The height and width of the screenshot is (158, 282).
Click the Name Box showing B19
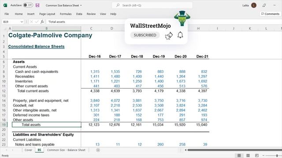[11, 22]
